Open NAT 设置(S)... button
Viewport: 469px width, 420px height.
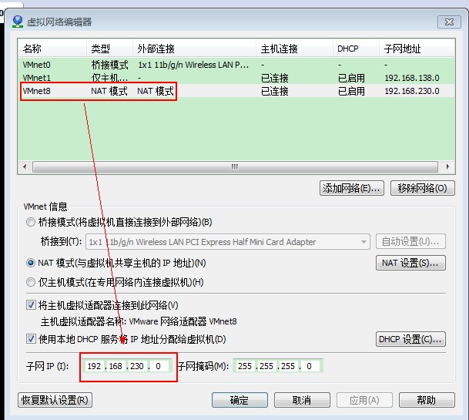pyautogui.click(x=410, y=263)
